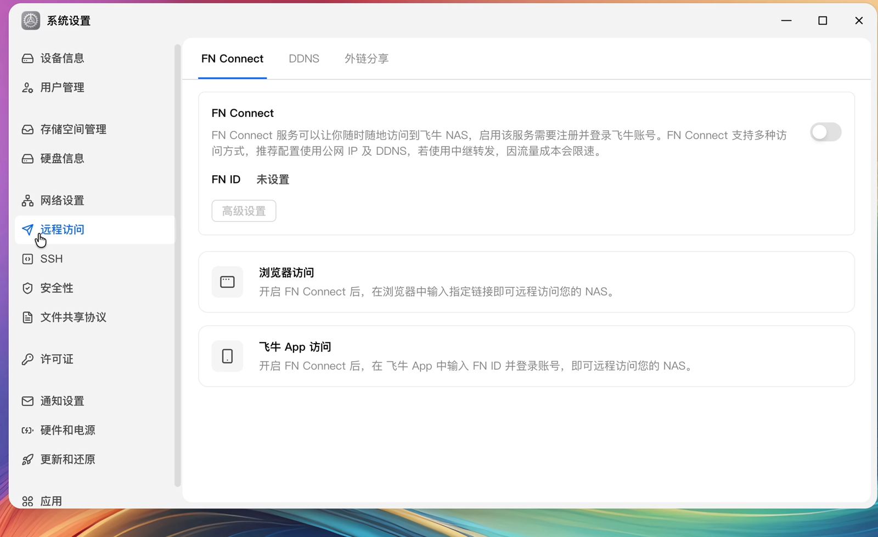The width and height of the screenshot is (878, 537).
Task: Click the 文件共享协议 document icon
Action: tap(27, 317)
